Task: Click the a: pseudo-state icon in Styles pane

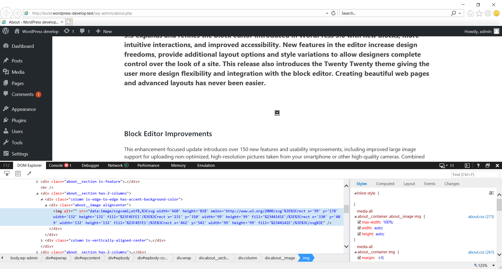Action: coord(491,193)
